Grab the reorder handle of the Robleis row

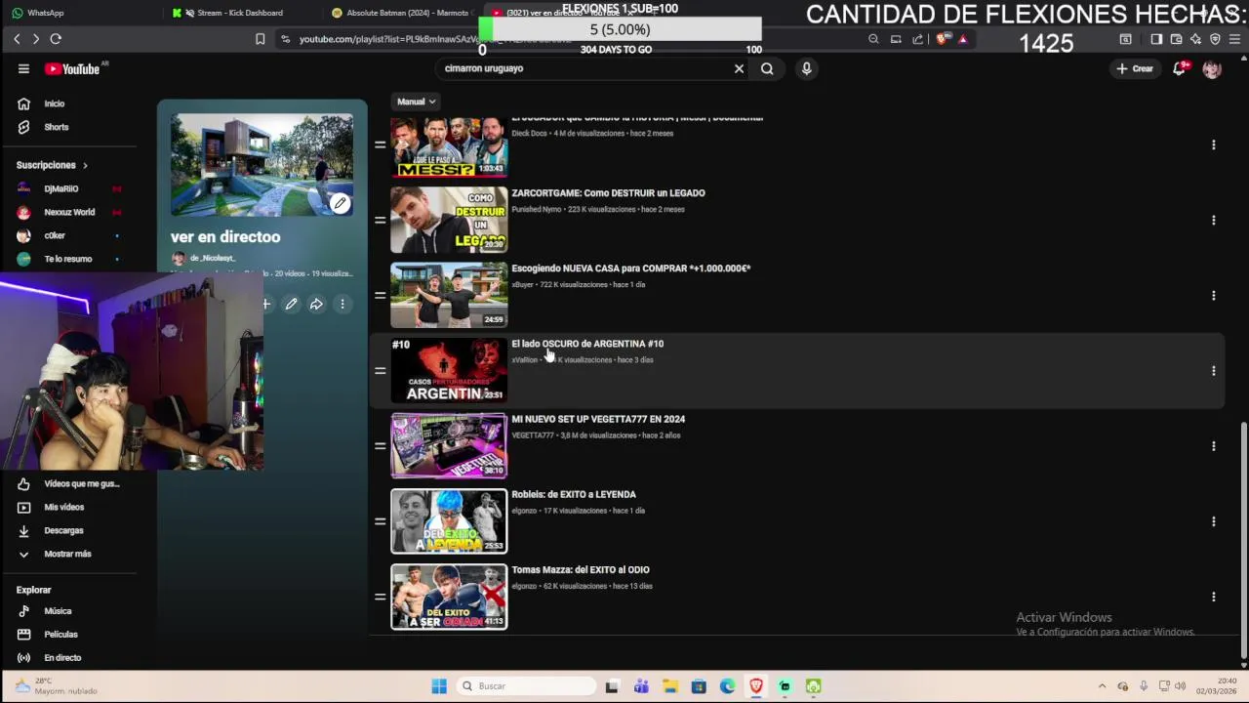click(x=380, y=521)
